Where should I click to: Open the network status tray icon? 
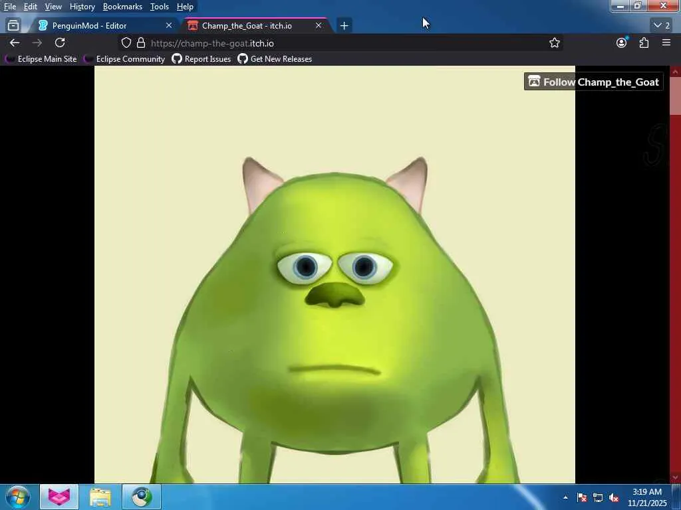[x=598, y=497]
